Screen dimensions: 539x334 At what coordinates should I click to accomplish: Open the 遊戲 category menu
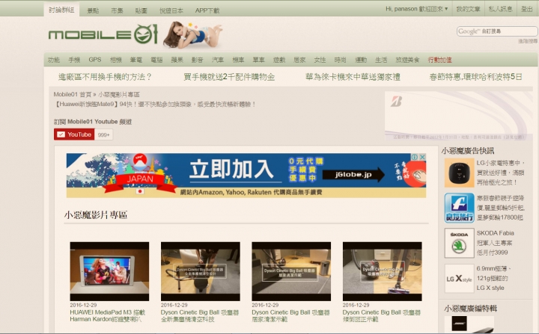click(x=279, y=60)
